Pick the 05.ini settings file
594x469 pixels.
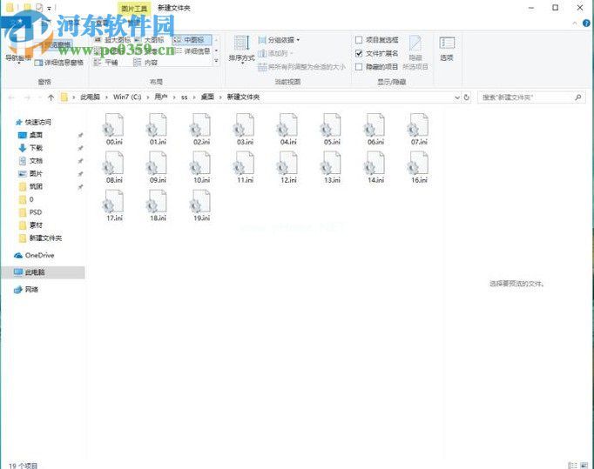click(332, 130)
